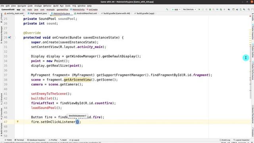The image size is (254, 143).
Task: Open the Flutter Inspector side panel
Action: tap(252, 32)
